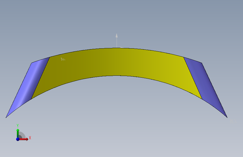Click the green Y axis arrow of the view triad

coord(18,133)
